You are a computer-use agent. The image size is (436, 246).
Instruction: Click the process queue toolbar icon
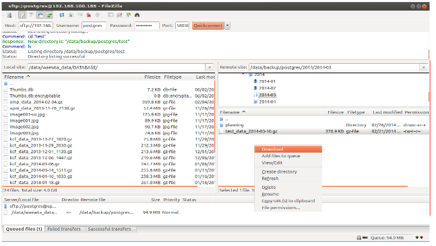pos(71,15)
